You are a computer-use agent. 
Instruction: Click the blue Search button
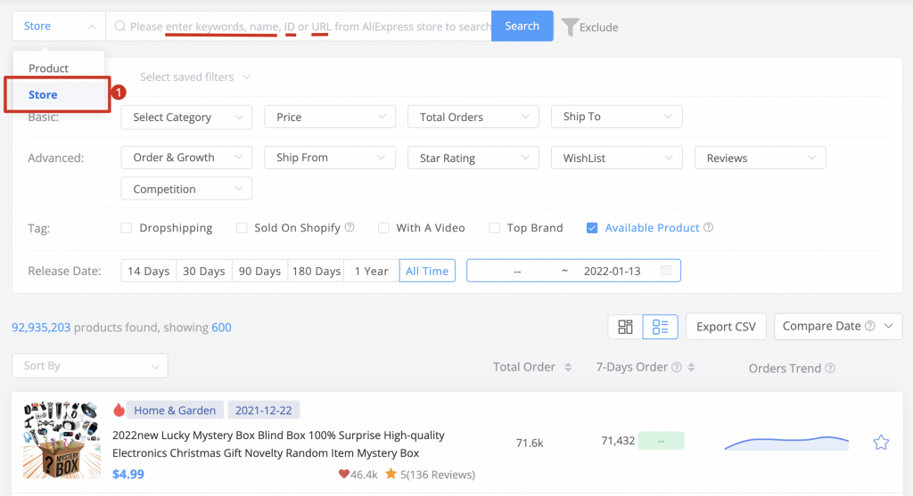[522, 26]
